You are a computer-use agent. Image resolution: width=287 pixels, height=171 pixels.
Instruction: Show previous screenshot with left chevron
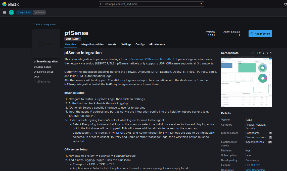pos(254,53)
